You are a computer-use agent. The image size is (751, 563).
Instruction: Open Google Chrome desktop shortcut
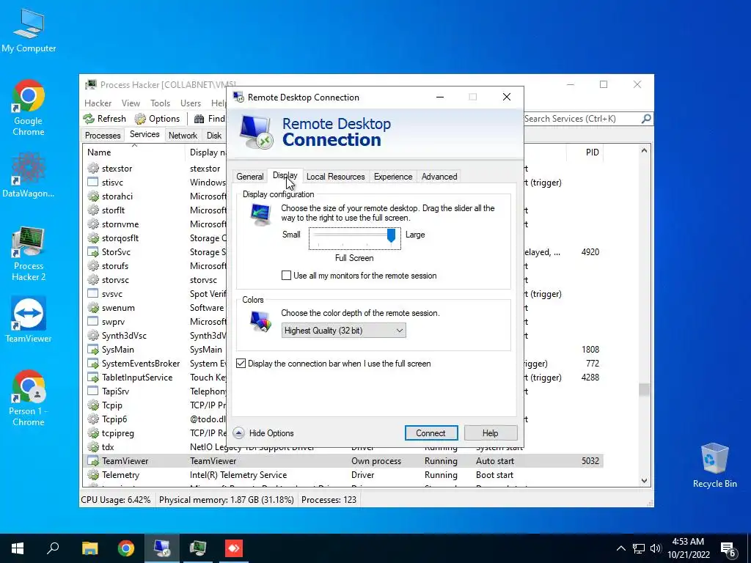click(29, 107)
